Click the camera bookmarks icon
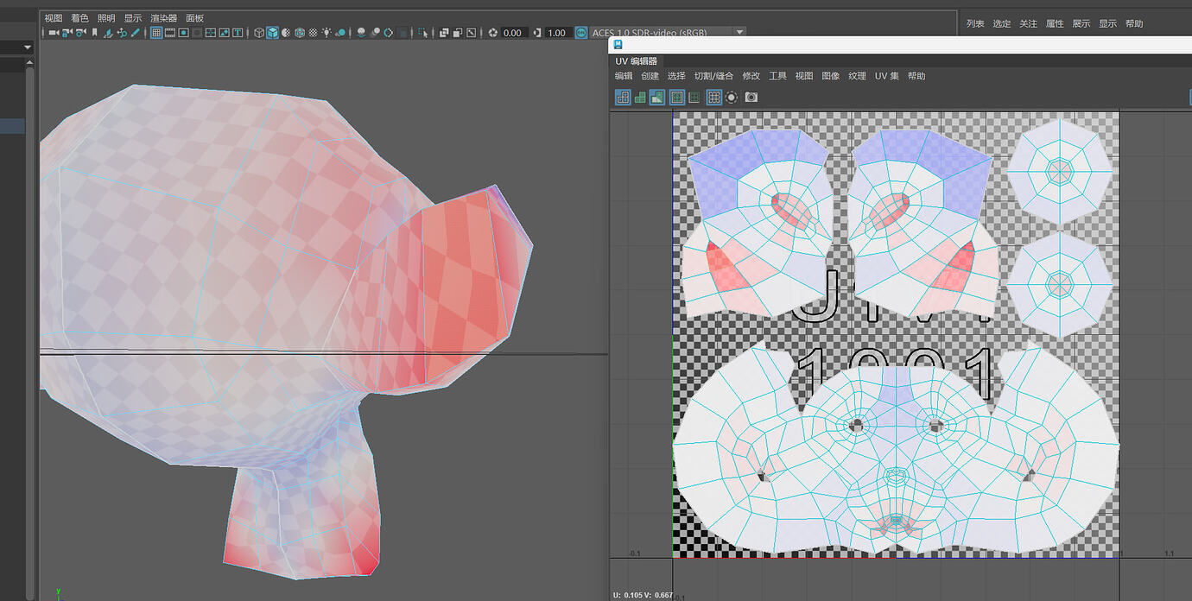Viewport: 1192px width, 601px height. tap(94, 33)
